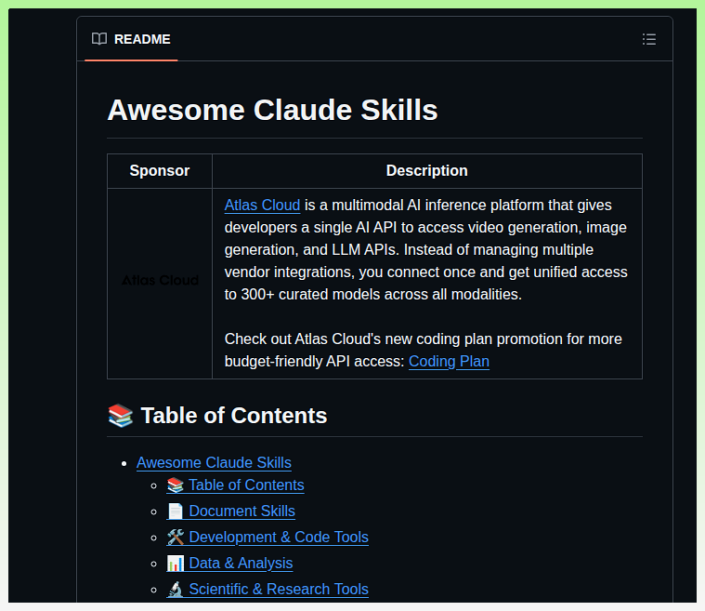Click the Description column header

426,171
